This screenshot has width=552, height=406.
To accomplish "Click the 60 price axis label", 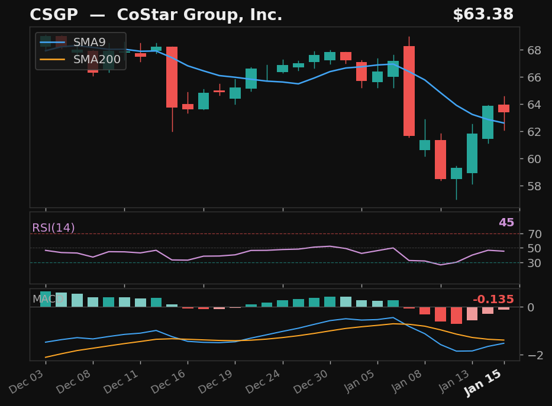I will (534, 159).
